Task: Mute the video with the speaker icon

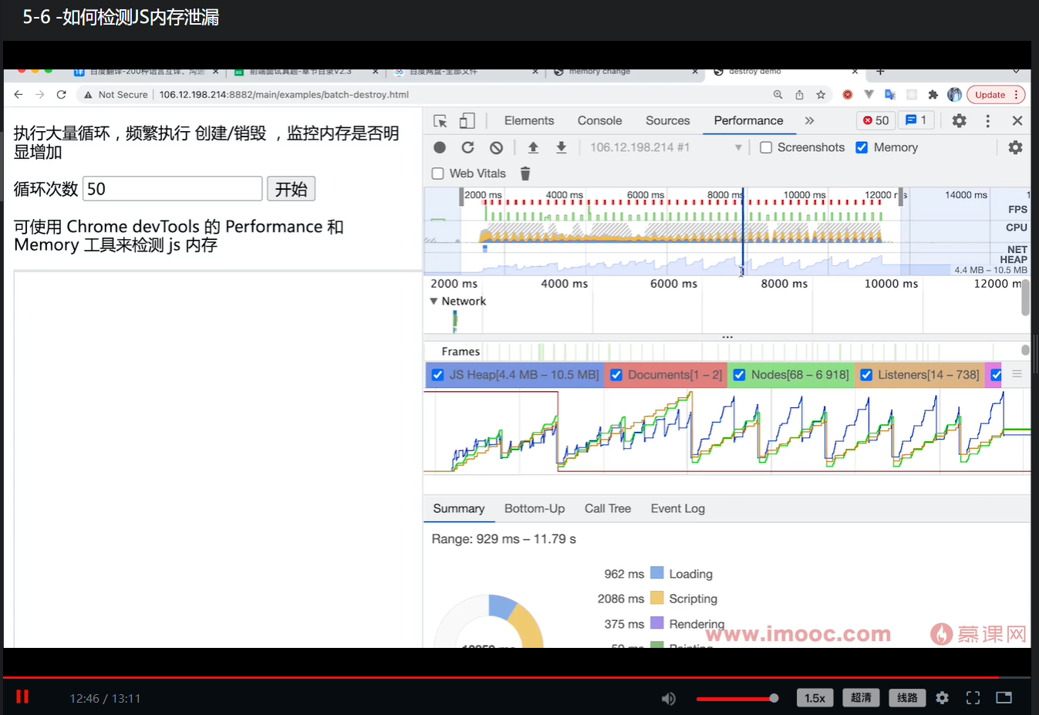Action: click(x=669, y=698)
